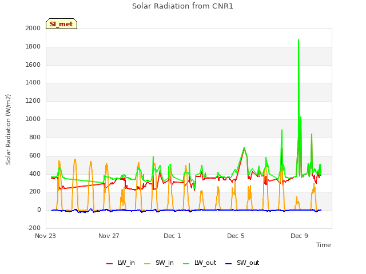Viewport: 366px width, 274px height.
Task: Click the 1000 y-axis label
Action: click(x=33, y=119)
